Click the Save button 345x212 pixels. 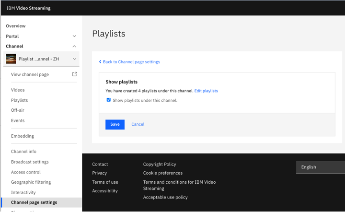pos(115,124)
